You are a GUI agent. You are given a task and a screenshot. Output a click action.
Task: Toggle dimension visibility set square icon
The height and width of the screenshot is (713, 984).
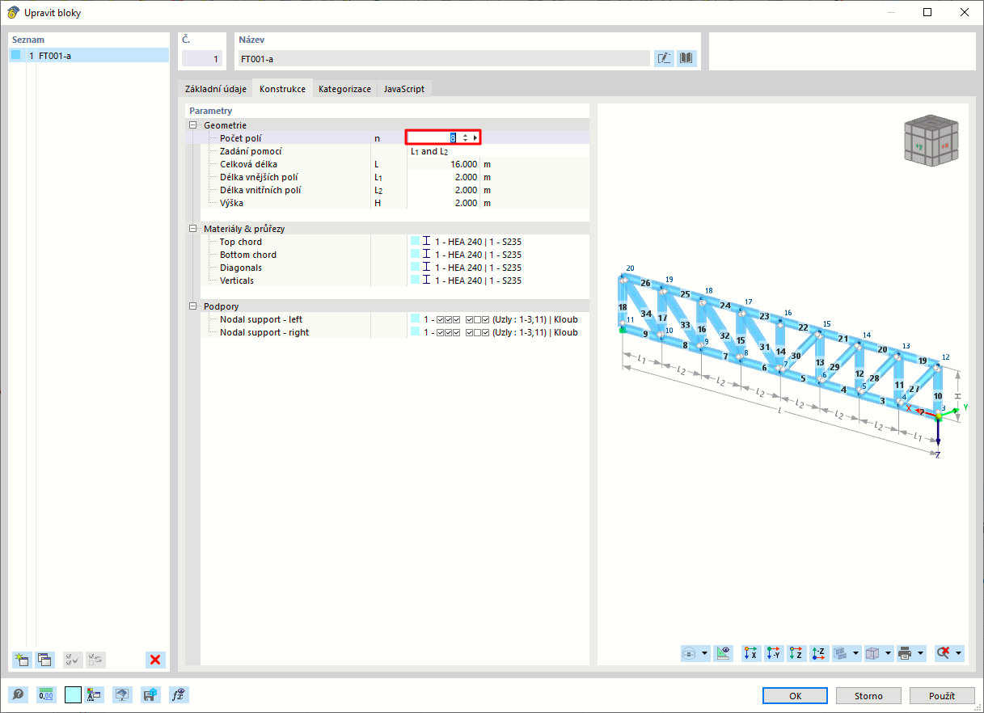click(724, 652)
